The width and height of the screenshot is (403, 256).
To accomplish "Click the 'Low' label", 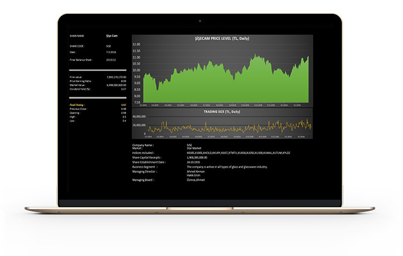I will coord(72,120).
